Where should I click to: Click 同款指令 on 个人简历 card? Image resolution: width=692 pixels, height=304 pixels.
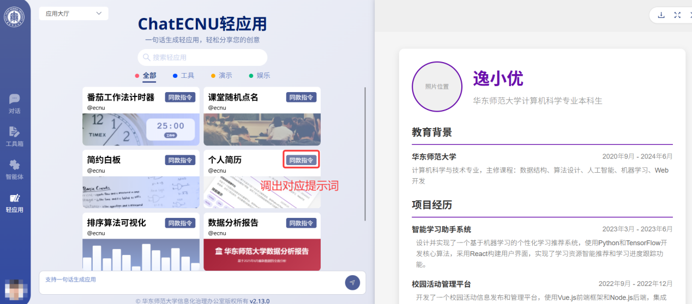coord(301,160)
